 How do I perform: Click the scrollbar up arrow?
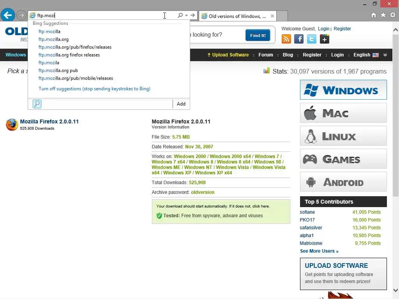pos(396,30)
